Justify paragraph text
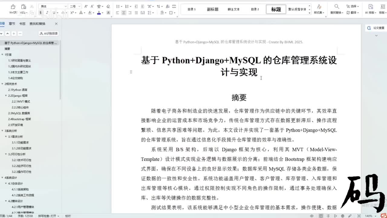The width and height of the screenshot is (387, 218). pyautogui.click(x=136, y=13)
